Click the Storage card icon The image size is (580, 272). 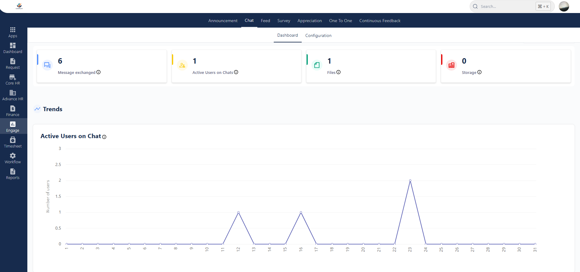pos(451,65)
